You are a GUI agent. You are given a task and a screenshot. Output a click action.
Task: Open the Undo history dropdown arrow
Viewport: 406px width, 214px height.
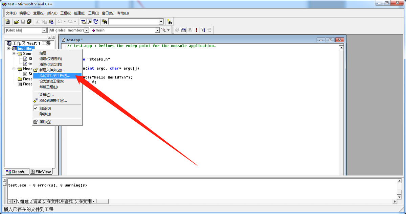pos(65,22)
